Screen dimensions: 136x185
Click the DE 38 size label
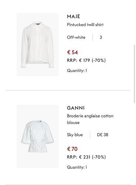[102, 135]
